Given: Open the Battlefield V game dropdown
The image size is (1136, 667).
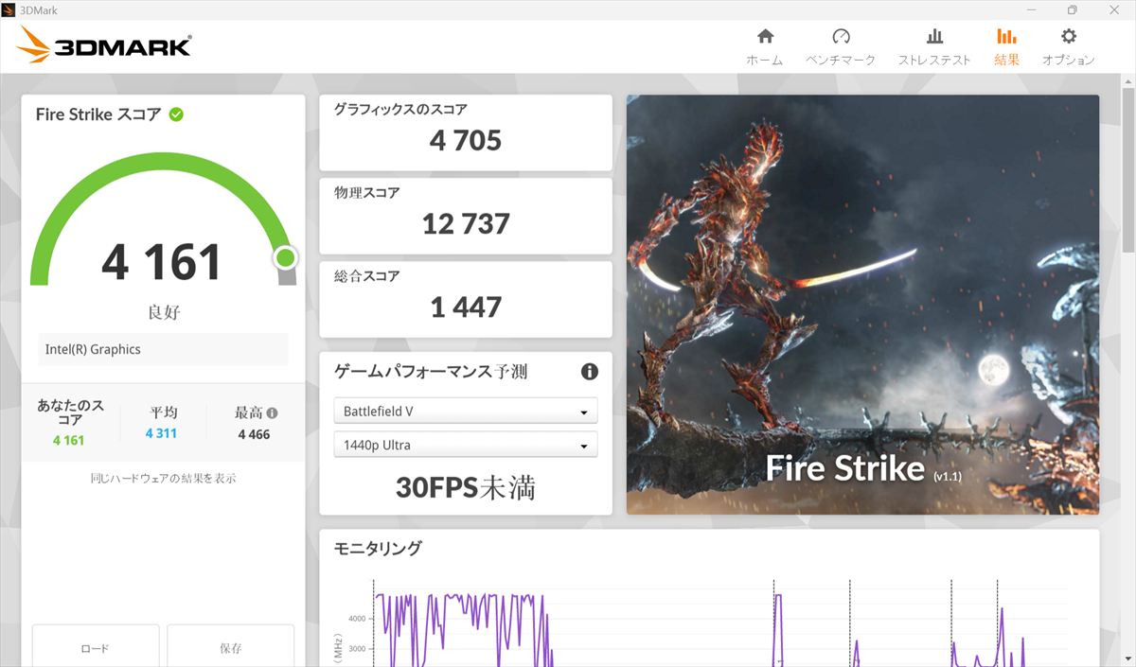Looking at the screenshot, I should tap(465, 412).
